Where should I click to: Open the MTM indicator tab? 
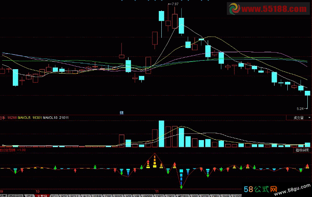click(x=205, y=196)
